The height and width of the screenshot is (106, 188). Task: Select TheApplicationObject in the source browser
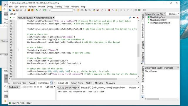coord(160,23)
